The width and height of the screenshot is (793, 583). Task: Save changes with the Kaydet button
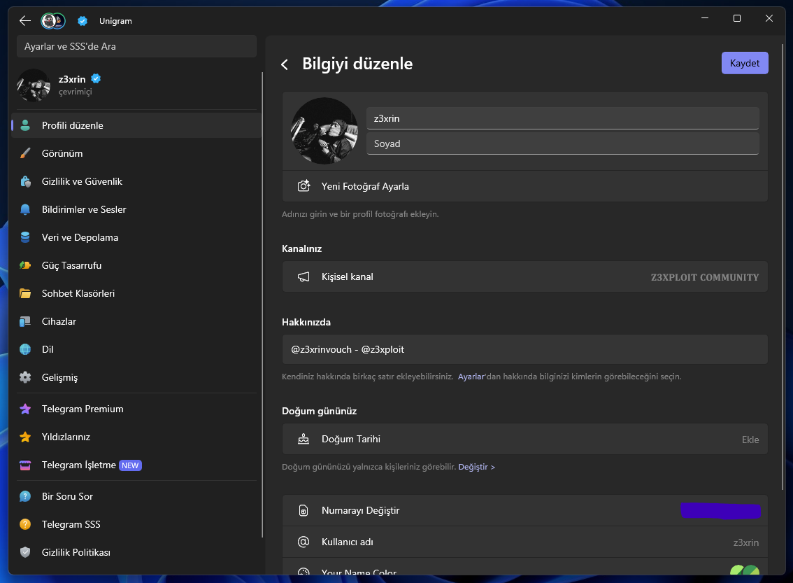(745, 63)
